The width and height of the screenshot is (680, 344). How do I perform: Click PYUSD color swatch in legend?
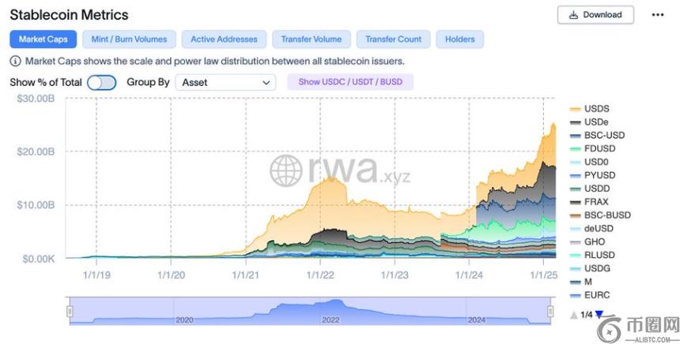(575, 175)
